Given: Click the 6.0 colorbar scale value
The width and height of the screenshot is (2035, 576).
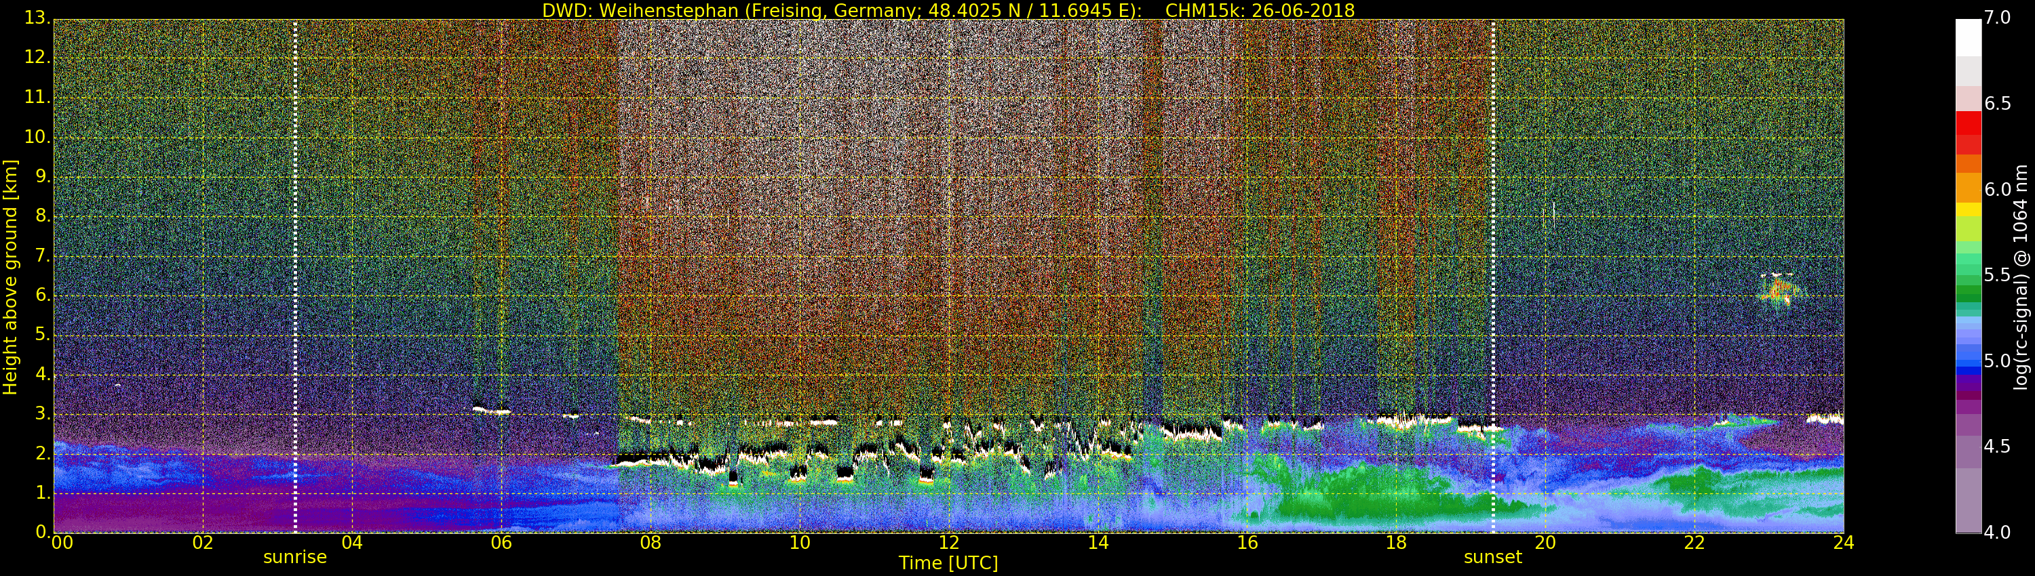Looking at the screenshot, I should (1998, 189).
